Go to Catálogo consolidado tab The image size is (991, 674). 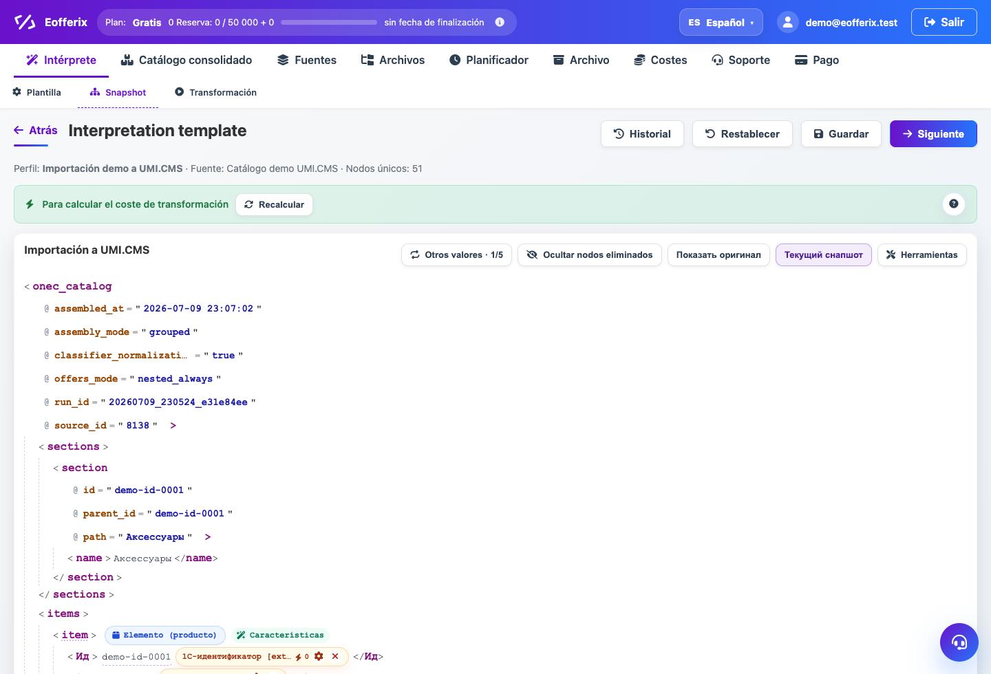coord(187,60)
